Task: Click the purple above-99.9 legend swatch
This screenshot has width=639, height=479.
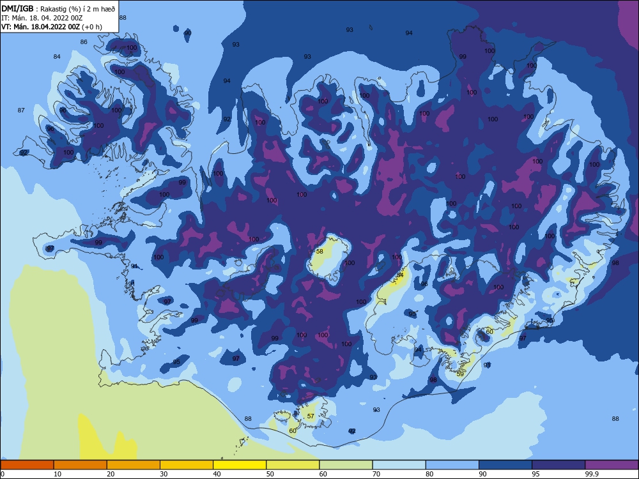Action: pos(612,465)
